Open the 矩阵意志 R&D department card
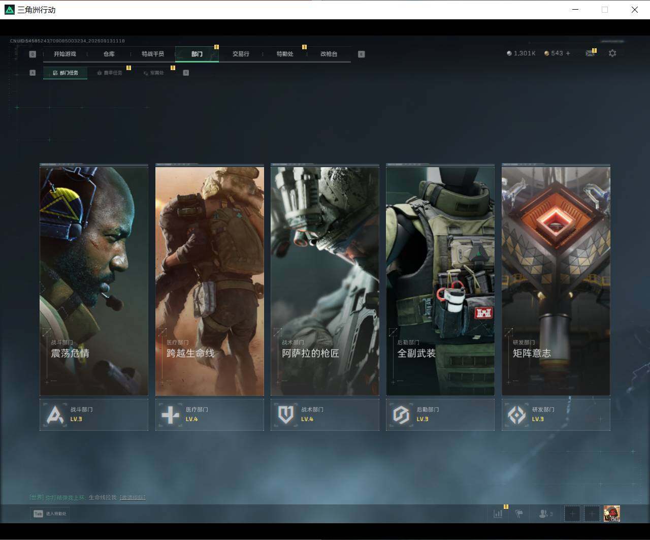The image size is (650, 540). [x=556, y=279]
